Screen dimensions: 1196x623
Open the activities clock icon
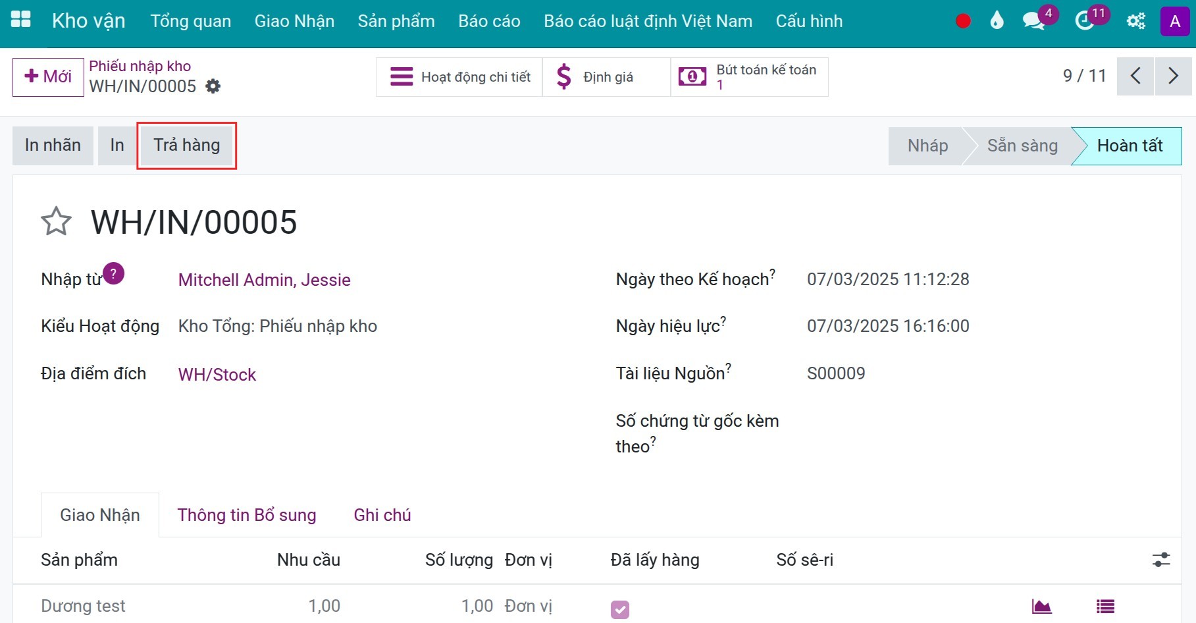click(x=1084, y=21)
